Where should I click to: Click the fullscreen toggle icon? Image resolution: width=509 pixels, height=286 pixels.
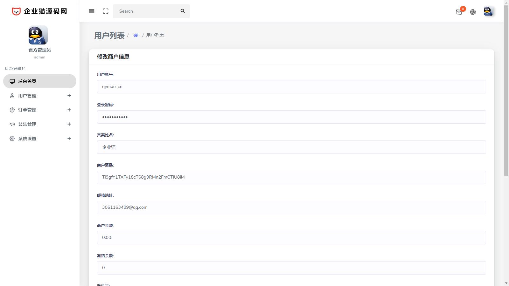pos(106,11)
